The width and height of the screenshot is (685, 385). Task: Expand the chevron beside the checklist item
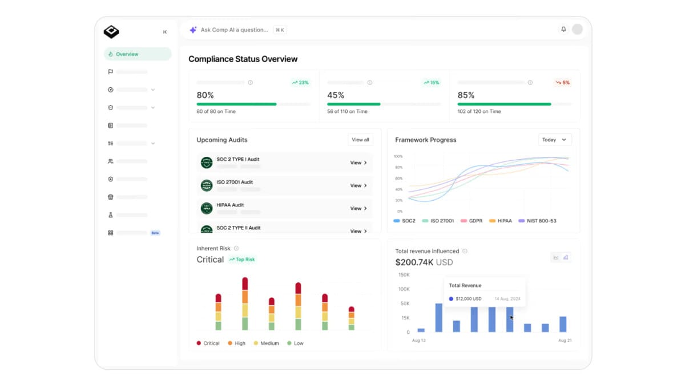pyautogui.click(x=153, y=143)
